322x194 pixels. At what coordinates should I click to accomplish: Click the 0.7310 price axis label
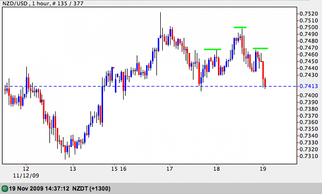(x=309, y=156)
